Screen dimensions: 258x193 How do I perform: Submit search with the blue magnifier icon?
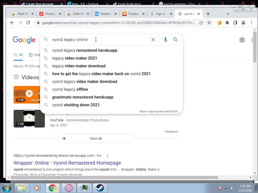175,39
